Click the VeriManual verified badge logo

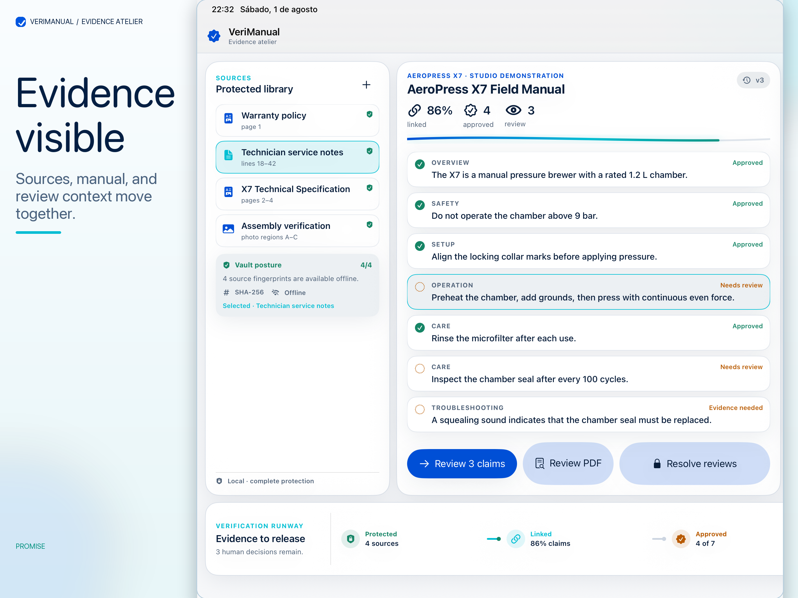pyautogui.click(x=214, y=36)
